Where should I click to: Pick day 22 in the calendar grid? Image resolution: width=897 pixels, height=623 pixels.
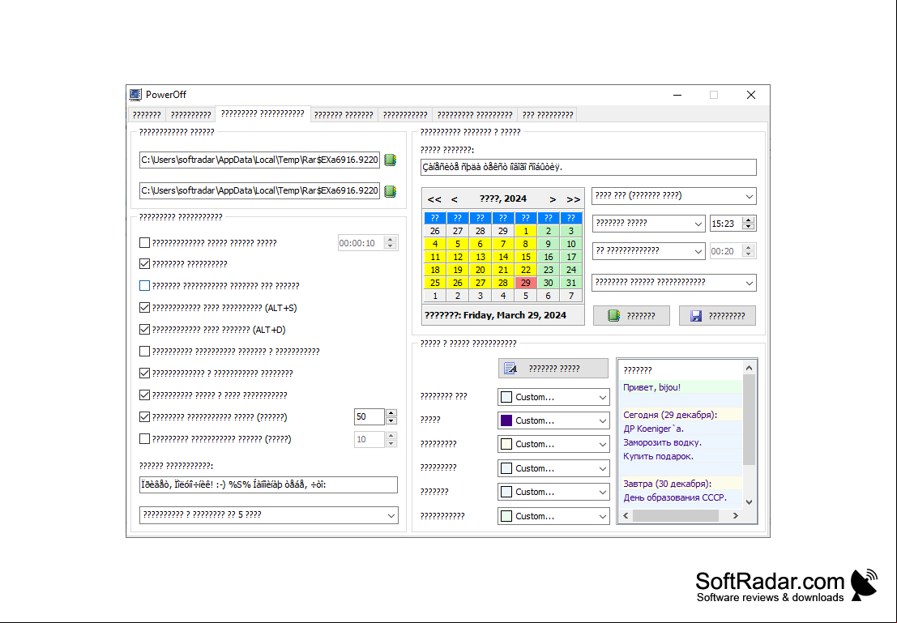coord(526,270)
